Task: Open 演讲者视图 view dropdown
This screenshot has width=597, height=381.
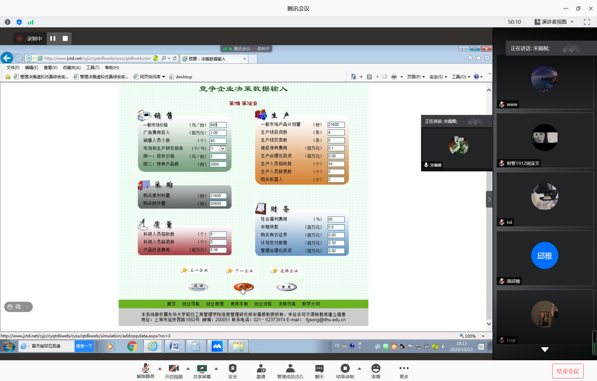Action: coord(554,22)
